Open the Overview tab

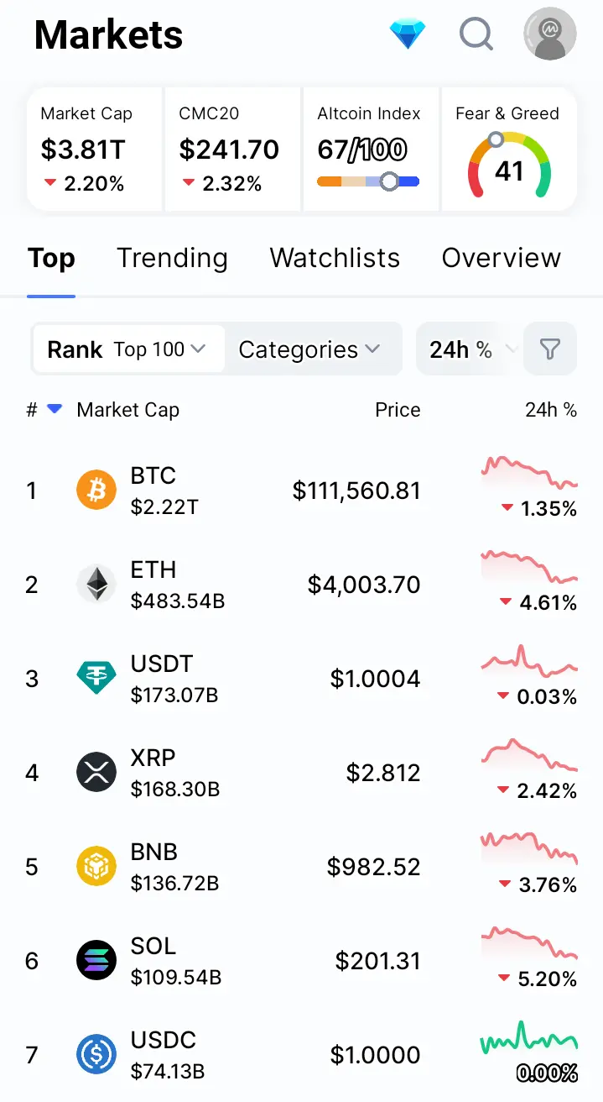click(x=502, y=258)
